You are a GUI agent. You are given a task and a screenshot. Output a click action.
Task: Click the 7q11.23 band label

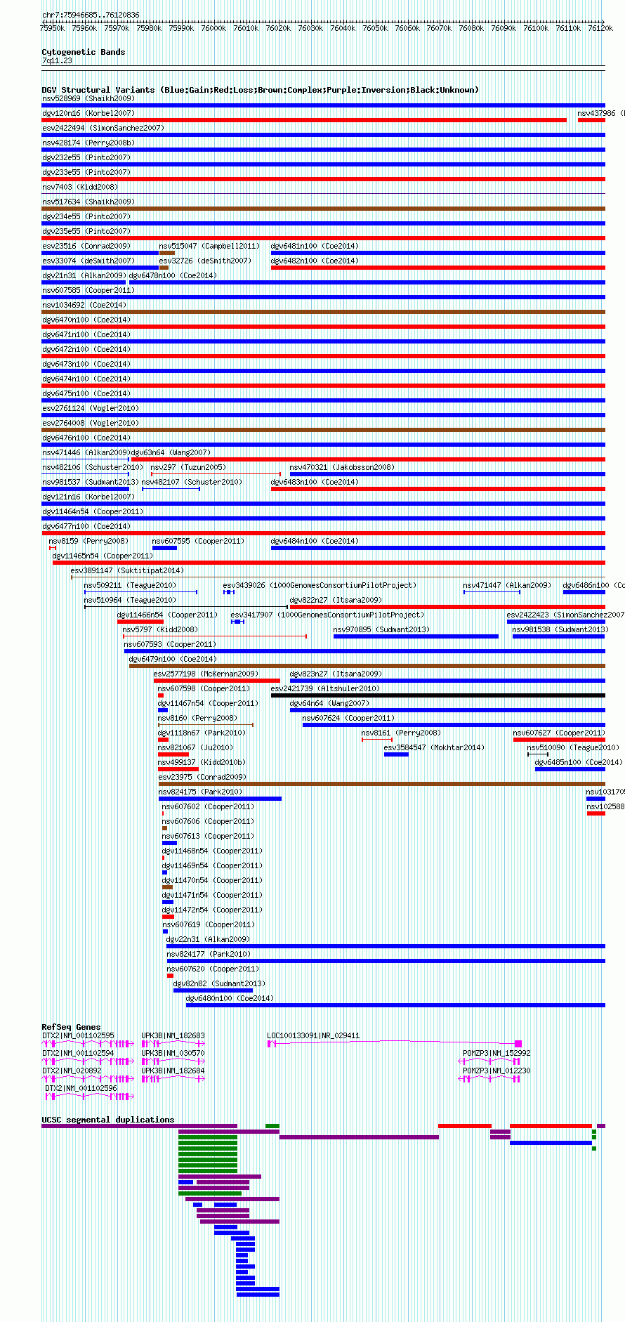point(57,61)
